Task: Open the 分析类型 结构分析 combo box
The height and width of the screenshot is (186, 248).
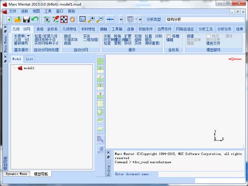Action: pyautogui.click(x=205, y=19)
